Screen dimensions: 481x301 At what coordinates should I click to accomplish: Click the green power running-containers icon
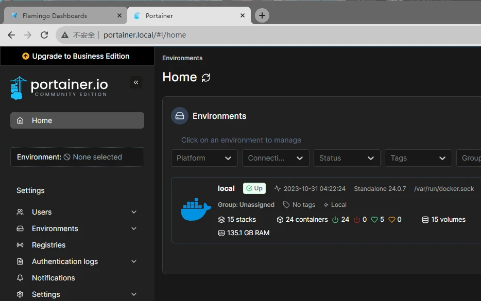coord(335,220)
